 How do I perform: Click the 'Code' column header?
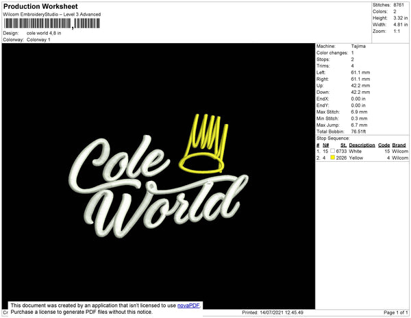384,145
